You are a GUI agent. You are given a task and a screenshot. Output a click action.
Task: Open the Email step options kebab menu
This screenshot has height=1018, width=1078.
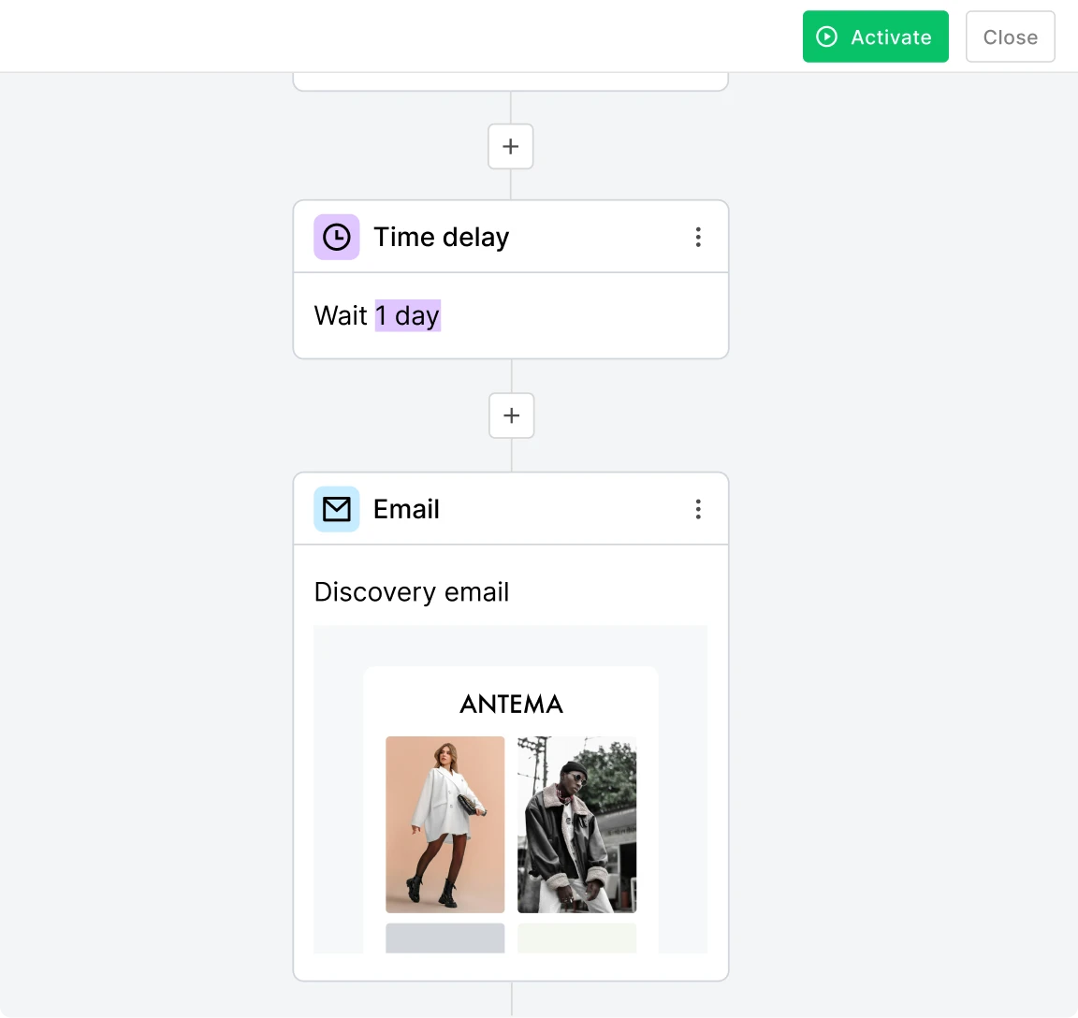tap(698, 508)
